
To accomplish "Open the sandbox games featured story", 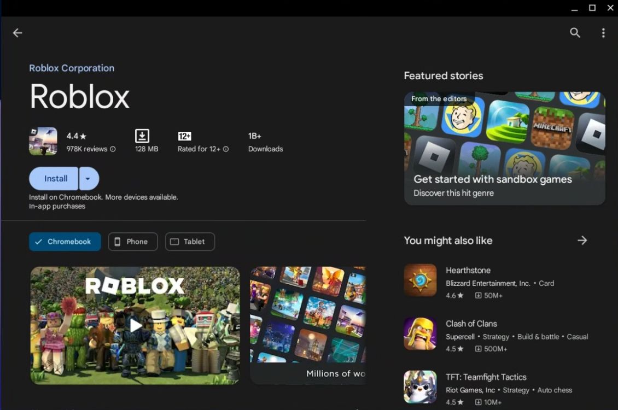I will (504, 148).
